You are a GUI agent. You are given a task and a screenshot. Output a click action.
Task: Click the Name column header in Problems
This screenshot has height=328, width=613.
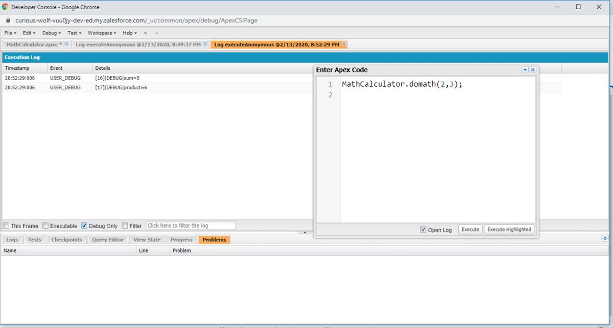[x=68, y=250]
